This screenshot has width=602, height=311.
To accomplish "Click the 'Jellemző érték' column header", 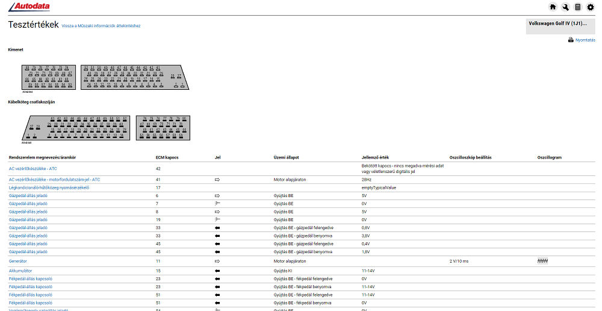I will pyautogui.click(x=375, y=158).
